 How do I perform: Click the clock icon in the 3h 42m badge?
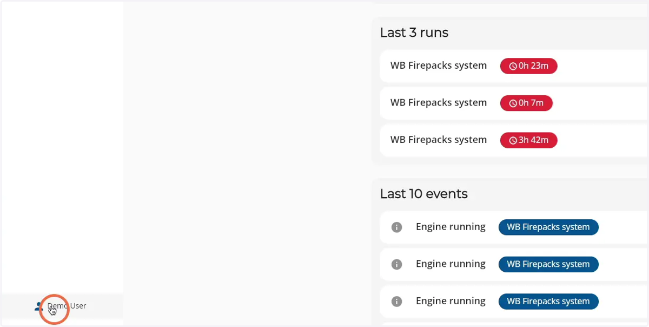click(x=513, y=141)
